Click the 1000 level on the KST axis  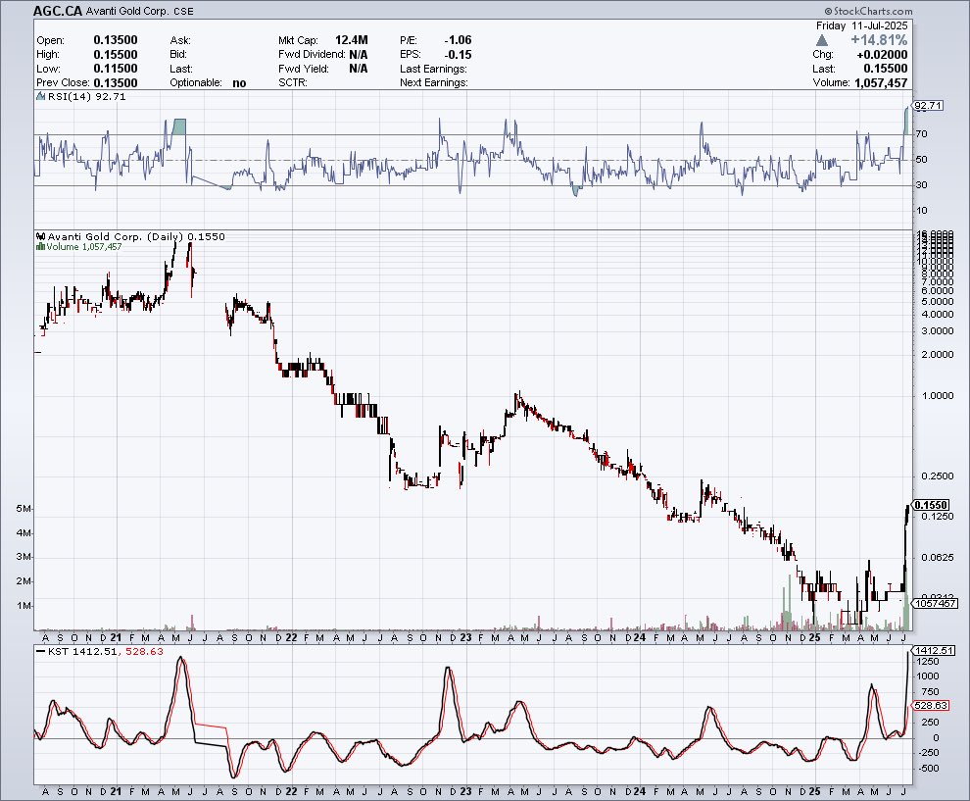[927, 676]
